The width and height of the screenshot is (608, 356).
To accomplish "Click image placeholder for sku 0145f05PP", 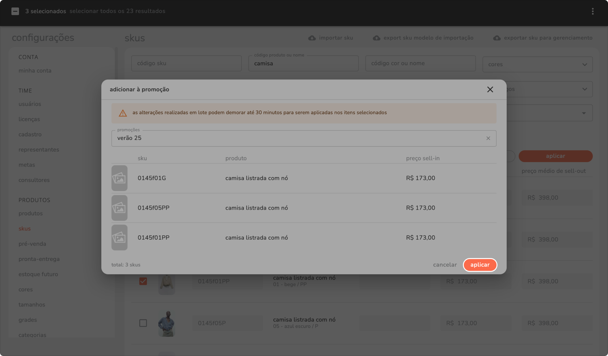I will coord(119,208).
